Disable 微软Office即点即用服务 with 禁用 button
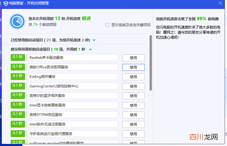This screenshot has height=146, width=227. [133, 67]
